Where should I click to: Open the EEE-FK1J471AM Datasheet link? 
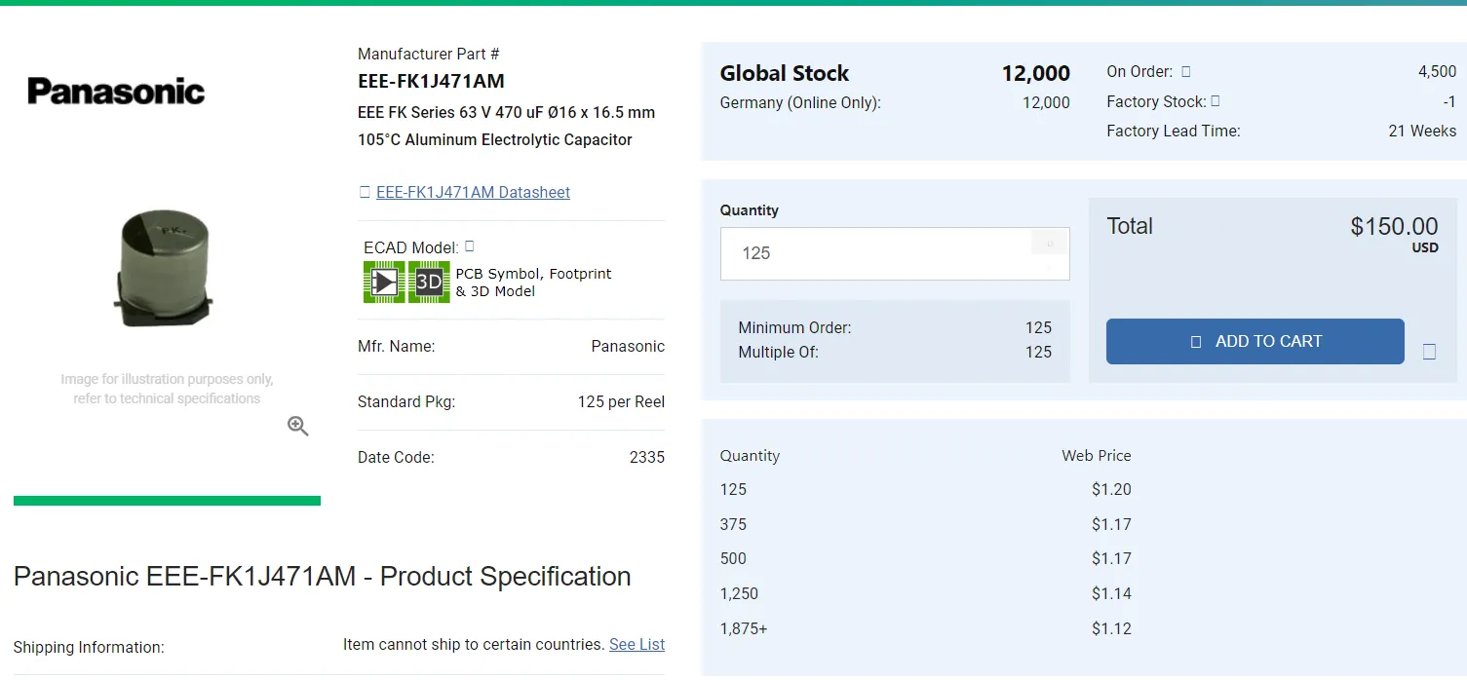point(473,192)
